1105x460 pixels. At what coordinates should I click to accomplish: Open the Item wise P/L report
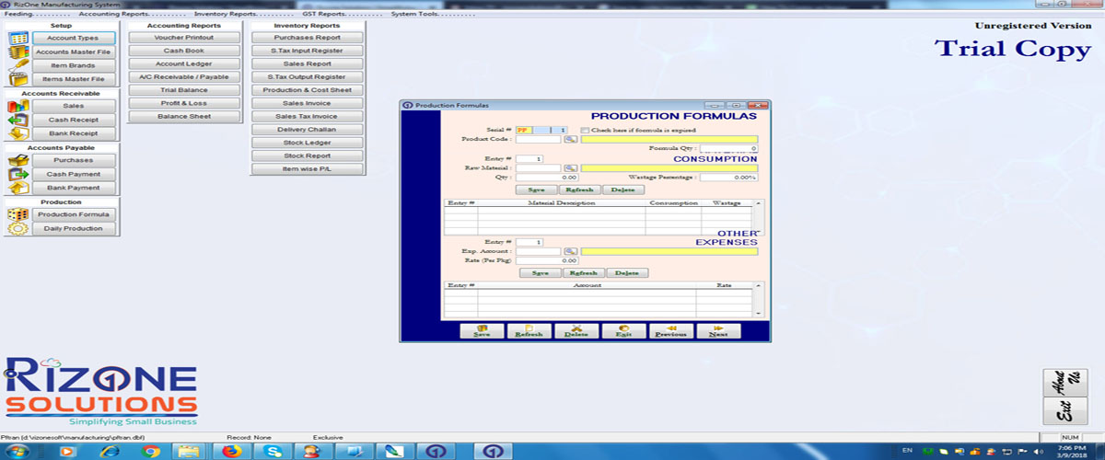point(307,169)
